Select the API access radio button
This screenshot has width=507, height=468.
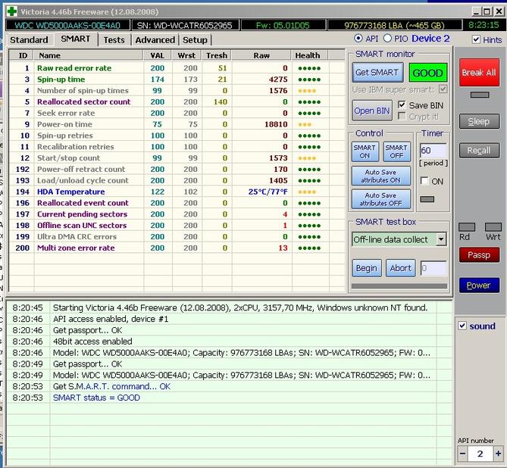coord(358,38)
